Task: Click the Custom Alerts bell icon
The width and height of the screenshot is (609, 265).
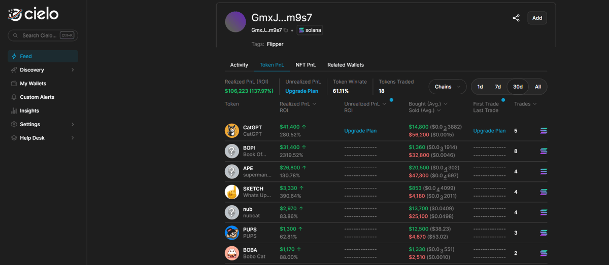Action: [14, 97]
